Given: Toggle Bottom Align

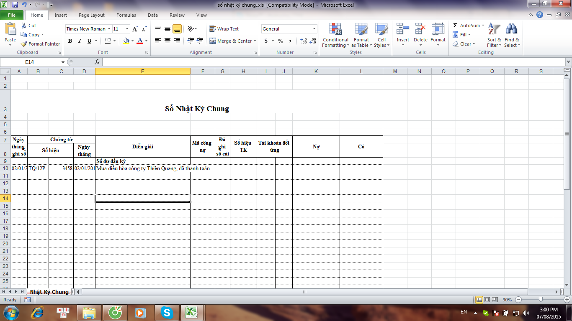Looking at the screenshot, I should coord(177,29).
